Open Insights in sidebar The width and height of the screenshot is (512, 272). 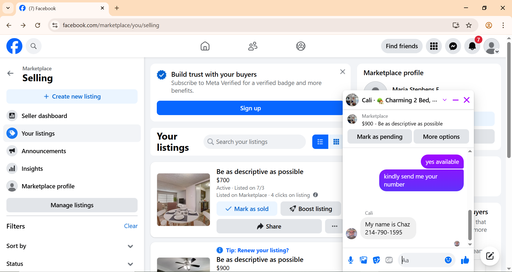(72, 169)
